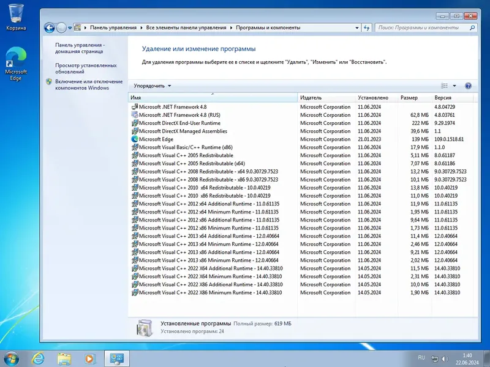Select 'Все элементы панели управления' breadcrumb
Image resolution: width=490 pixels, height=367 pixels.
click(x=186, y=28)
